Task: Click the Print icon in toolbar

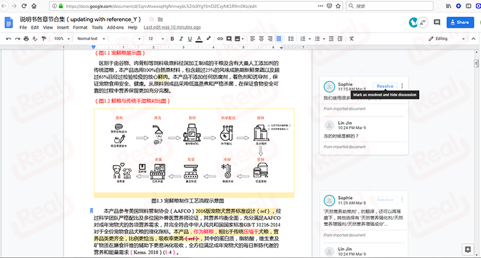Action: [x=25, y=38]
